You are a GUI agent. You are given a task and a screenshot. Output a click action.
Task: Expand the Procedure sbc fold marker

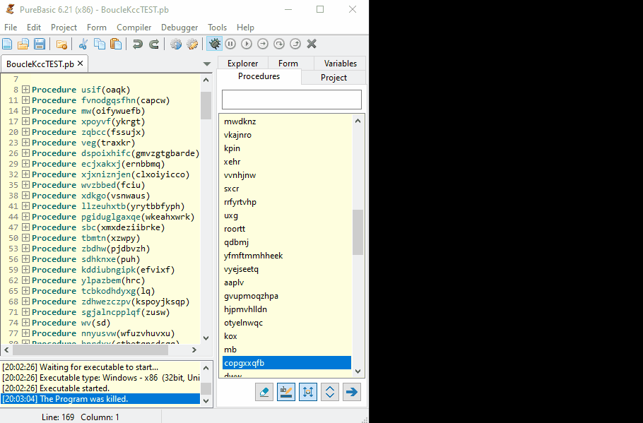tap(25, 227)
